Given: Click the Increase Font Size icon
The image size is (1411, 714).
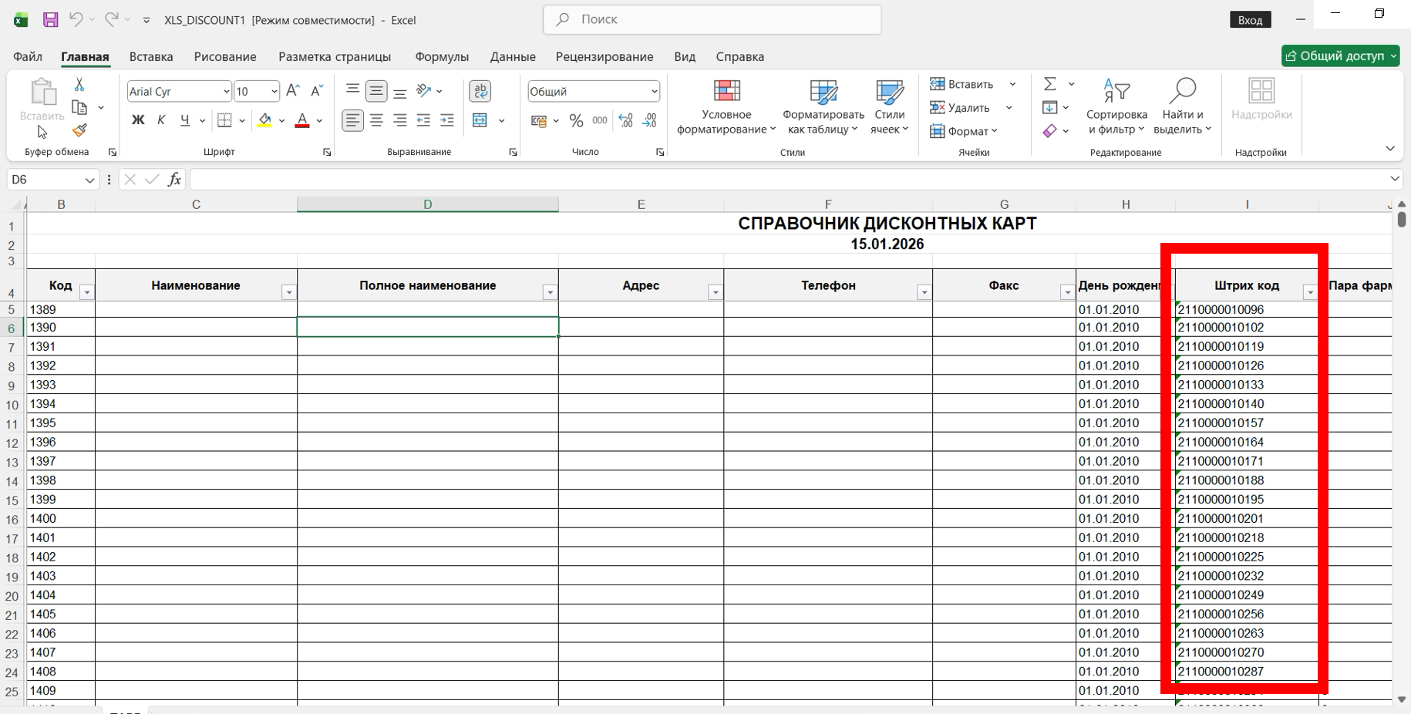Looking at the screenshot, I should tap(293, 91).
